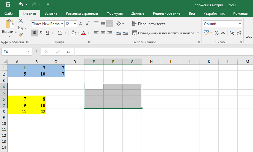253x152 pixels.
Task: Open the fill color dropdown arrow
Action: (78, 33)
